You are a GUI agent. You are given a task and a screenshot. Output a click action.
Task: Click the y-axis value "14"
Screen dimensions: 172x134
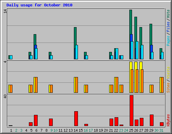pyautogui.click(x=5, y=11)
